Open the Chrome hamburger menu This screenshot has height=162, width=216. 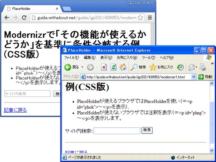tap(150, 18)
